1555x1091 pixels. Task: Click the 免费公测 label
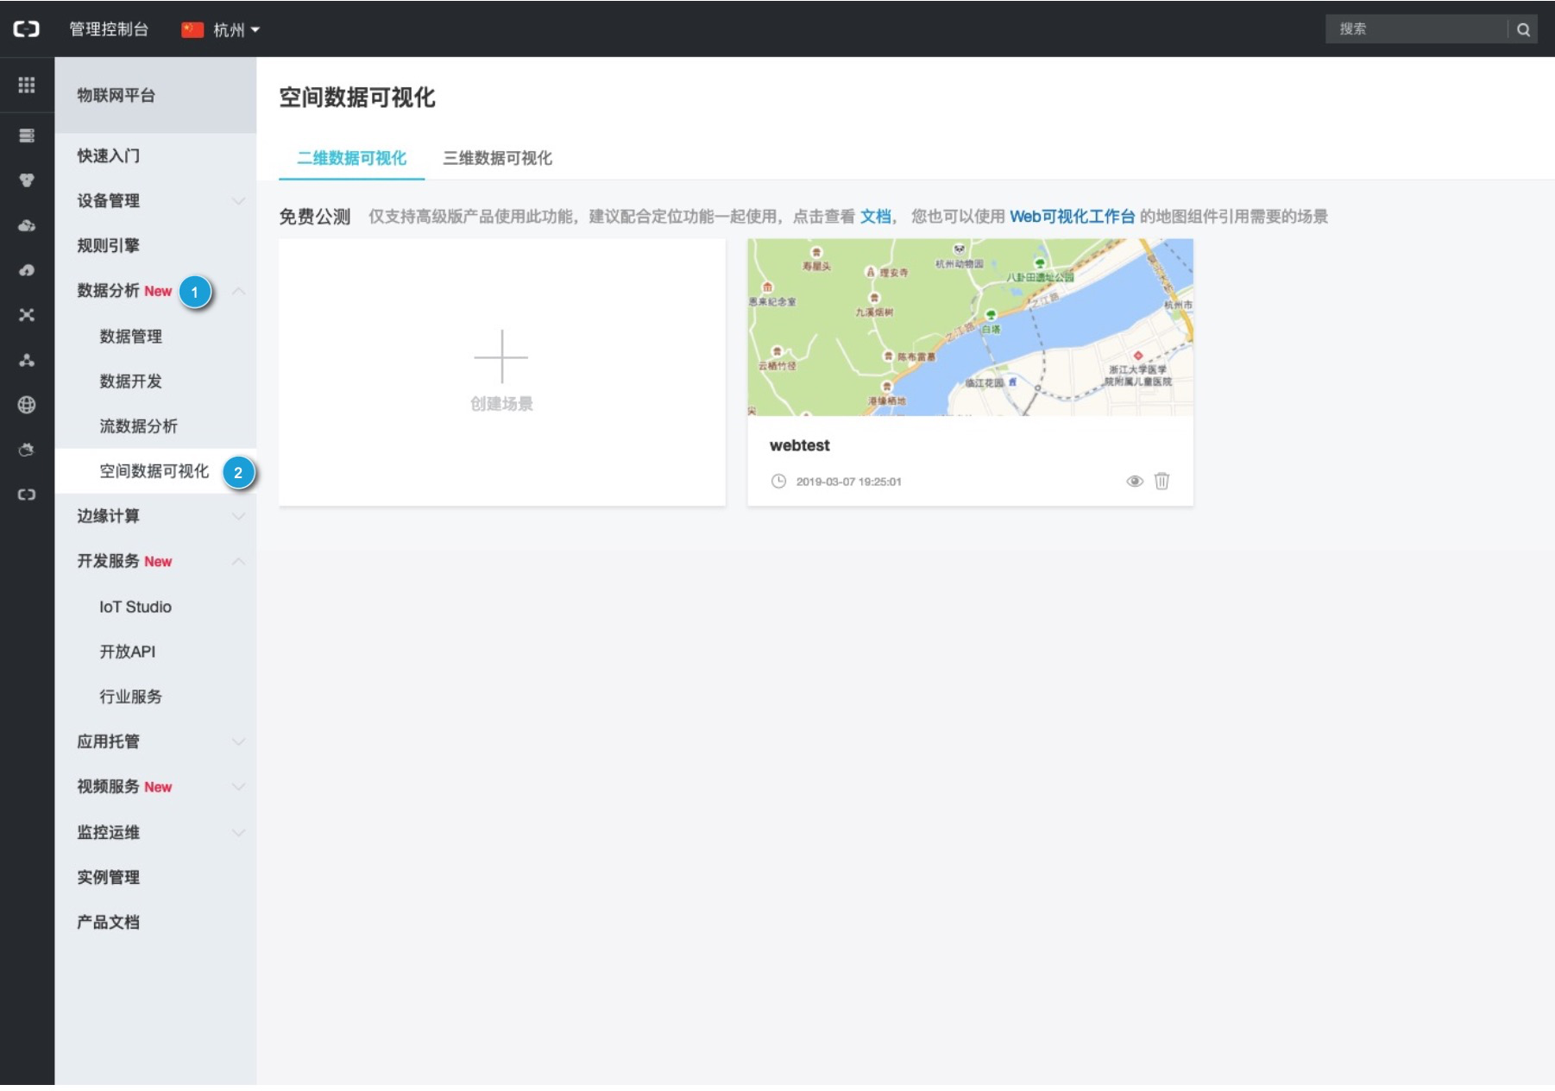point(314,217)
